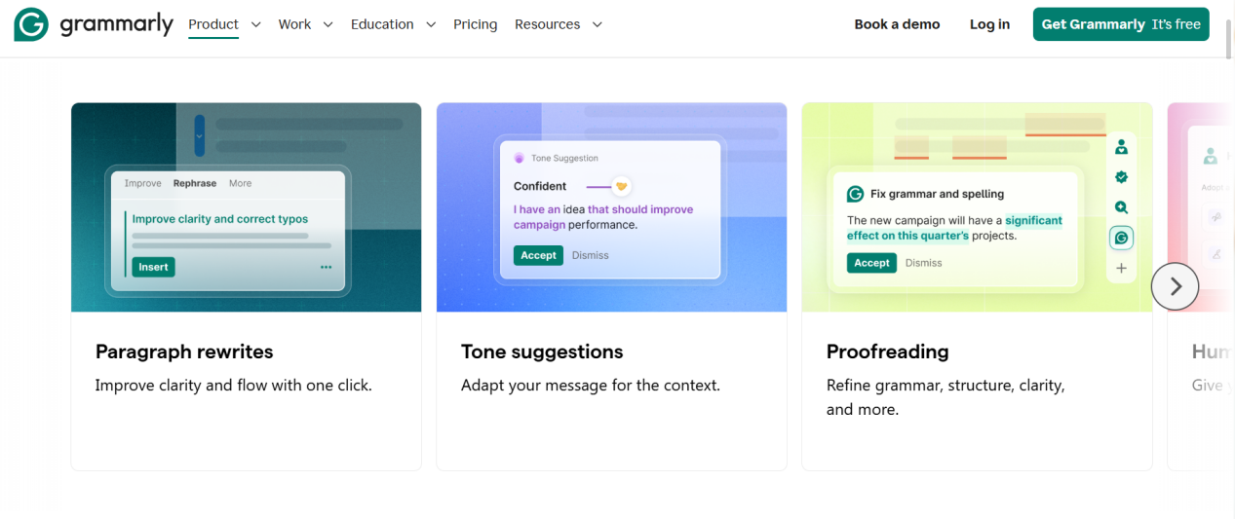Click the three-dots icon in the Paragraph rewrites card
This screenshot has height=519, width=1235.
coord(326,267)
